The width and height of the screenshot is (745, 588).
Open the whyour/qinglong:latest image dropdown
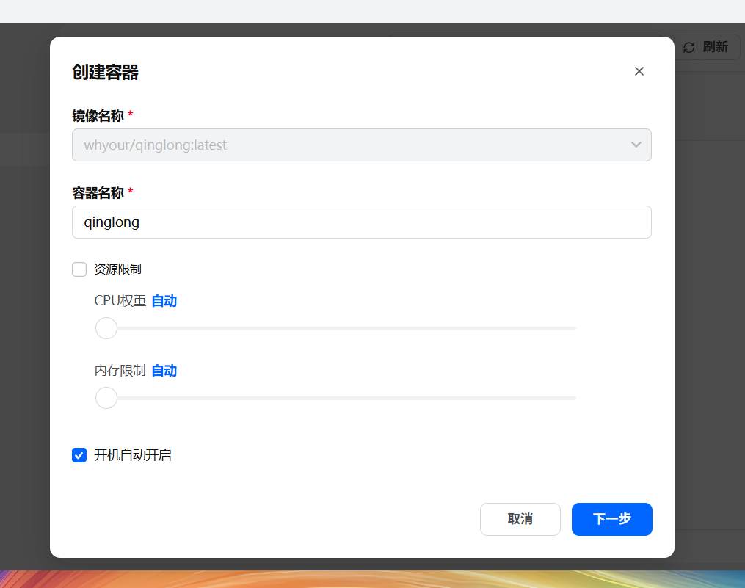pos(352,145)
